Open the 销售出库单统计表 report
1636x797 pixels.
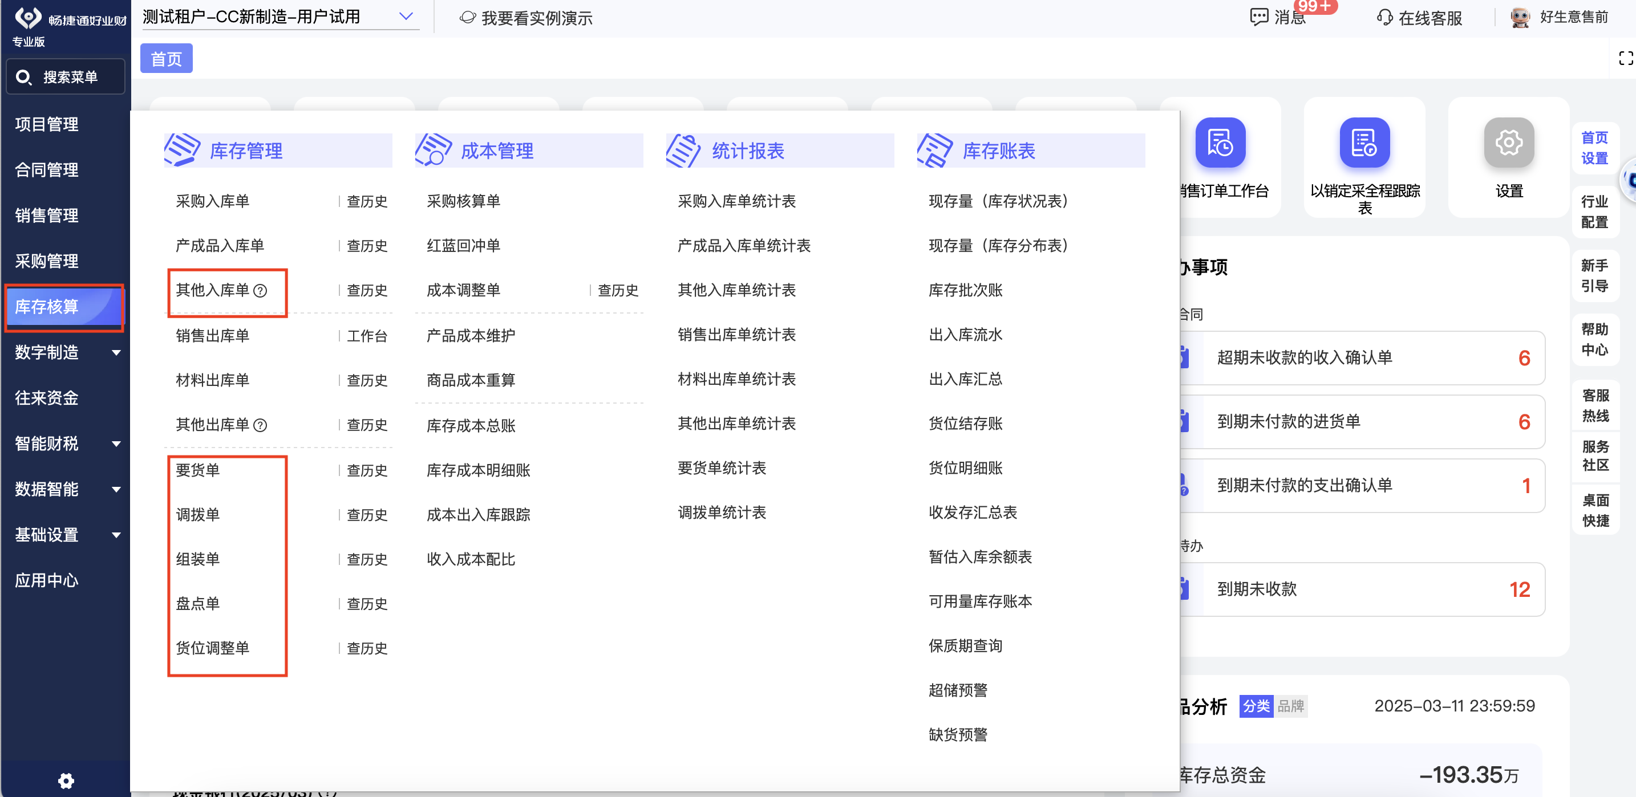pyautogui.click(x=736, y=335)
